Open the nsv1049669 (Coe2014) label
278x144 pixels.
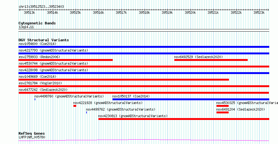tap(37, 77)
